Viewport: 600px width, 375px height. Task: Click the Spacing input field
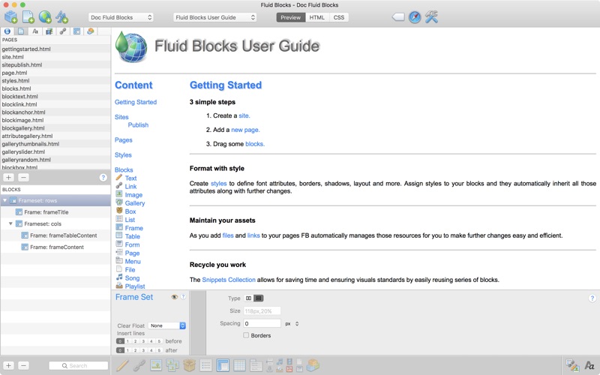pos(262,323)
